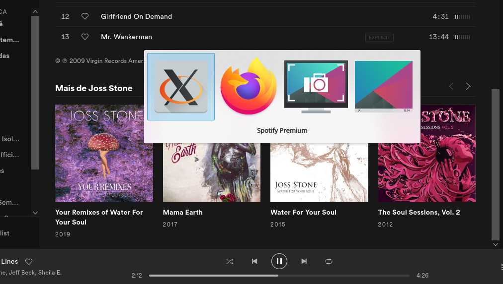Click the song progress bar
Image resolution: width=503 pixels, height=284 pixels.
[279, 276]
